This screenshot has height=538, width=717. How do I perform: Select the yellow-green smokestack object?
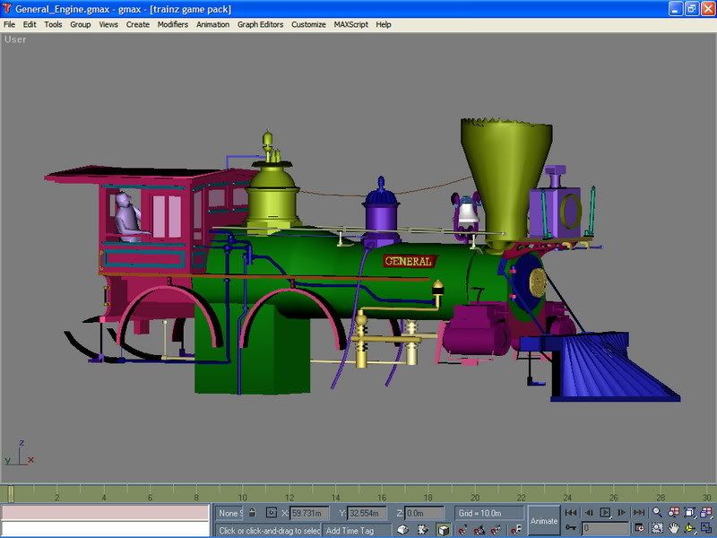tap(506, 183)
